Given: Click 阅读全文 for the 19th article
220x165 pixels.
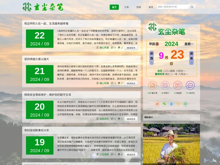Looking at the screenshot, I should pyautogui.click(x=131, y=155).
